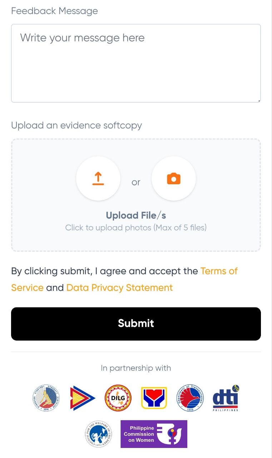
Task: Focus the Feedback Message text area
Action: 136,63
